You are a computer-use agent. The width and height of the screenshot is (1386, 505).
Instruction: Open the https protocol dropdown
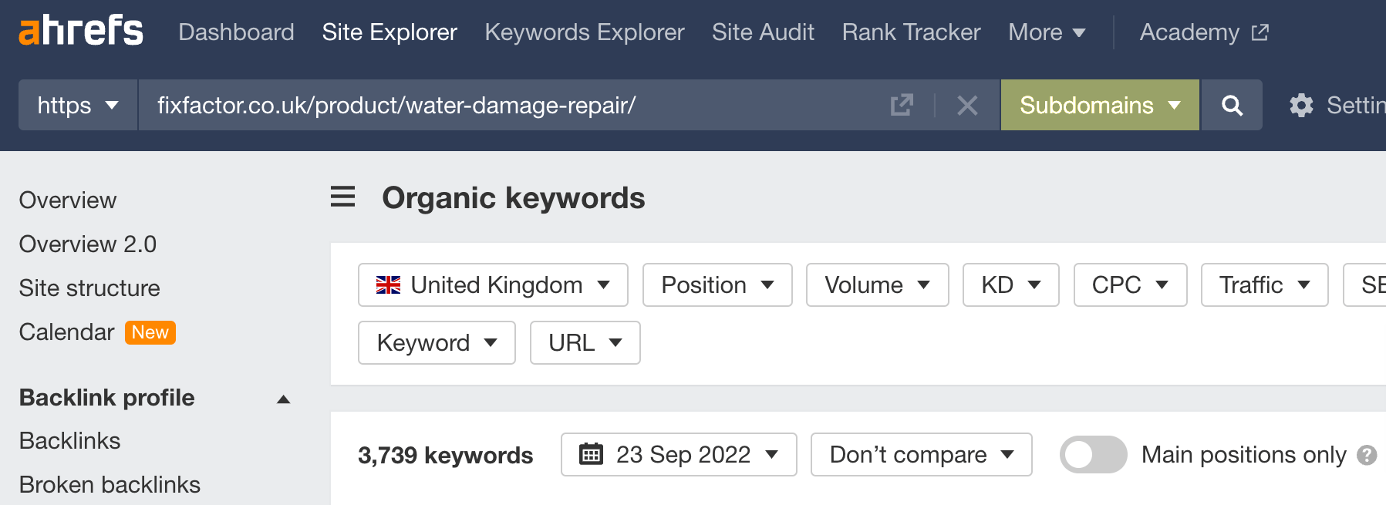(x=78, y=105)
